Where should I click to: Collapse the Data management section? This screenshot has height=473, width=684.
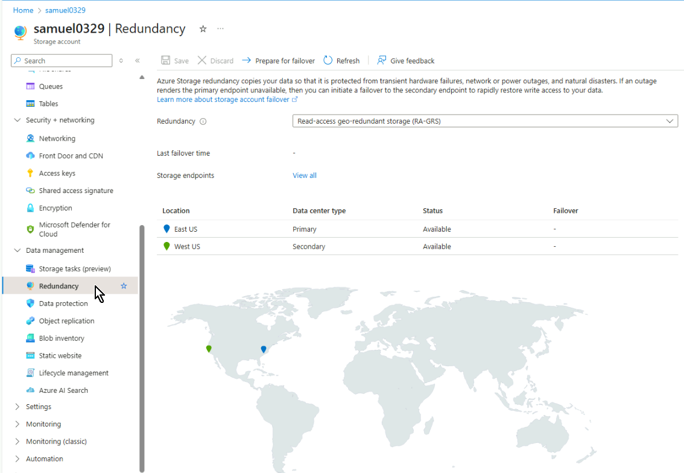click(x=17, y=250)
